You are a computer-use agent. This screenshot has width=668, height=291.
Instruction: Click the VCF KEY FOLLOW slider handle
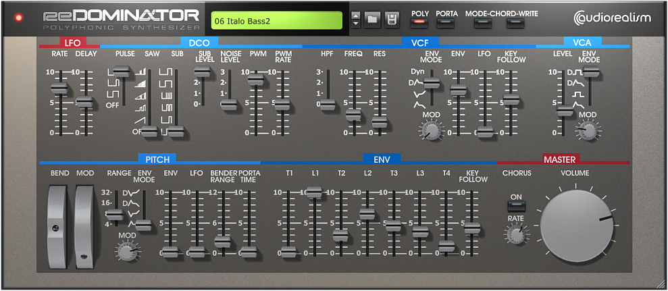pyautogui.click(x=511, y=99)
